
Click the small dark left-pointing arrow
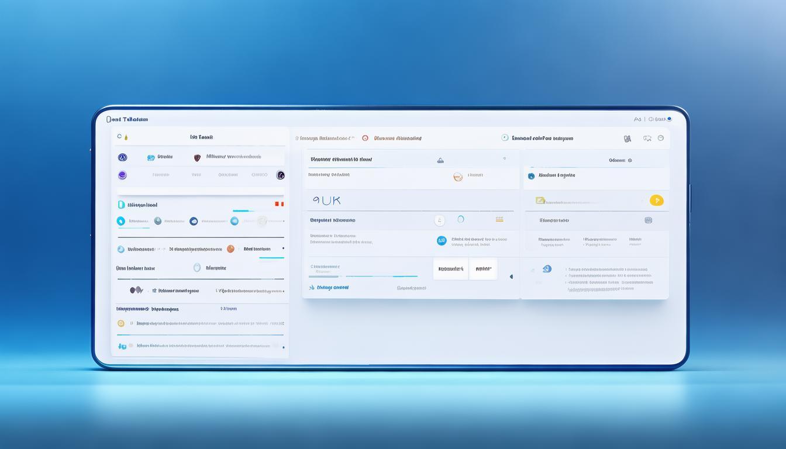tap(511, 277)
